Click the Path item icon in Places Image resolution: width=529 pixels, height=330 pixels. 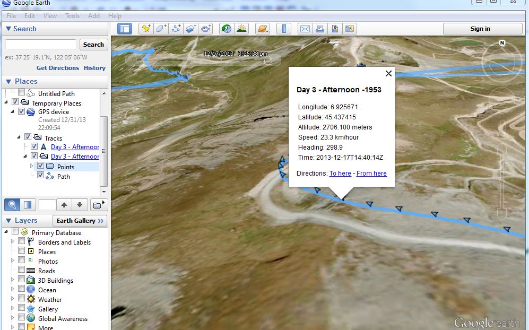pos(50,176)
